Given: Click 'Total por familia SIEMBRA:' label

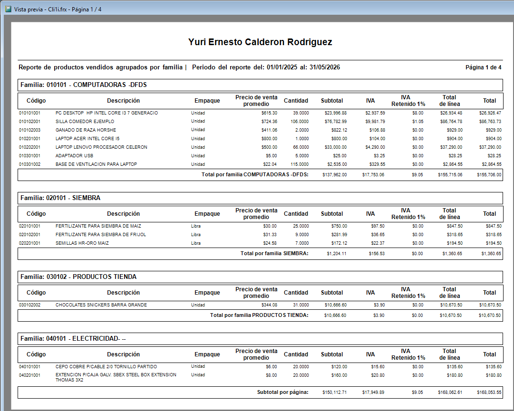Looking at the screenshot, I should (x=274, y=253).
